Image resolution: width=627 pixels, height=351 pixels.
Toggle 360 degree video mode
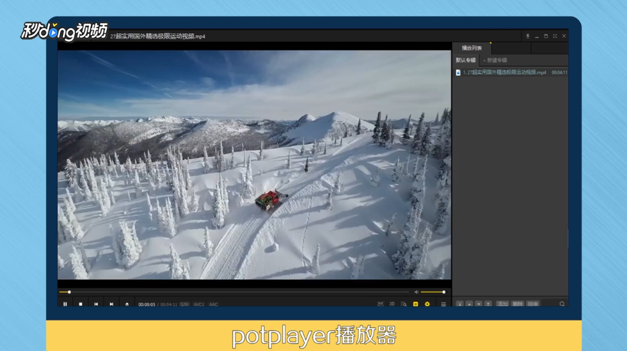(x=380, y=304)
